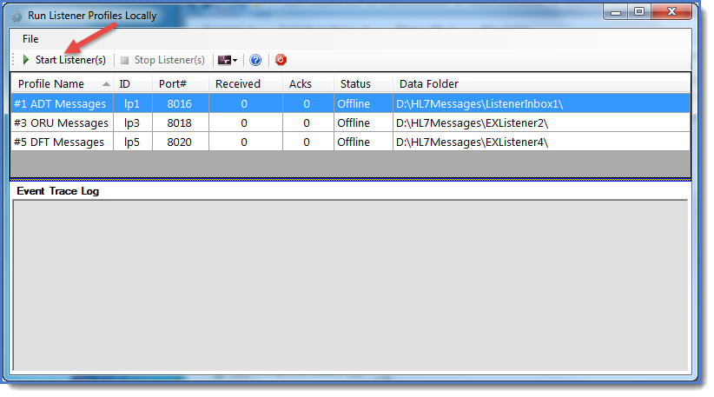The width and height of the screenshot is (714, 397).
Task: Click the Stop Listener(s) label
Action: tap(169, 60)
